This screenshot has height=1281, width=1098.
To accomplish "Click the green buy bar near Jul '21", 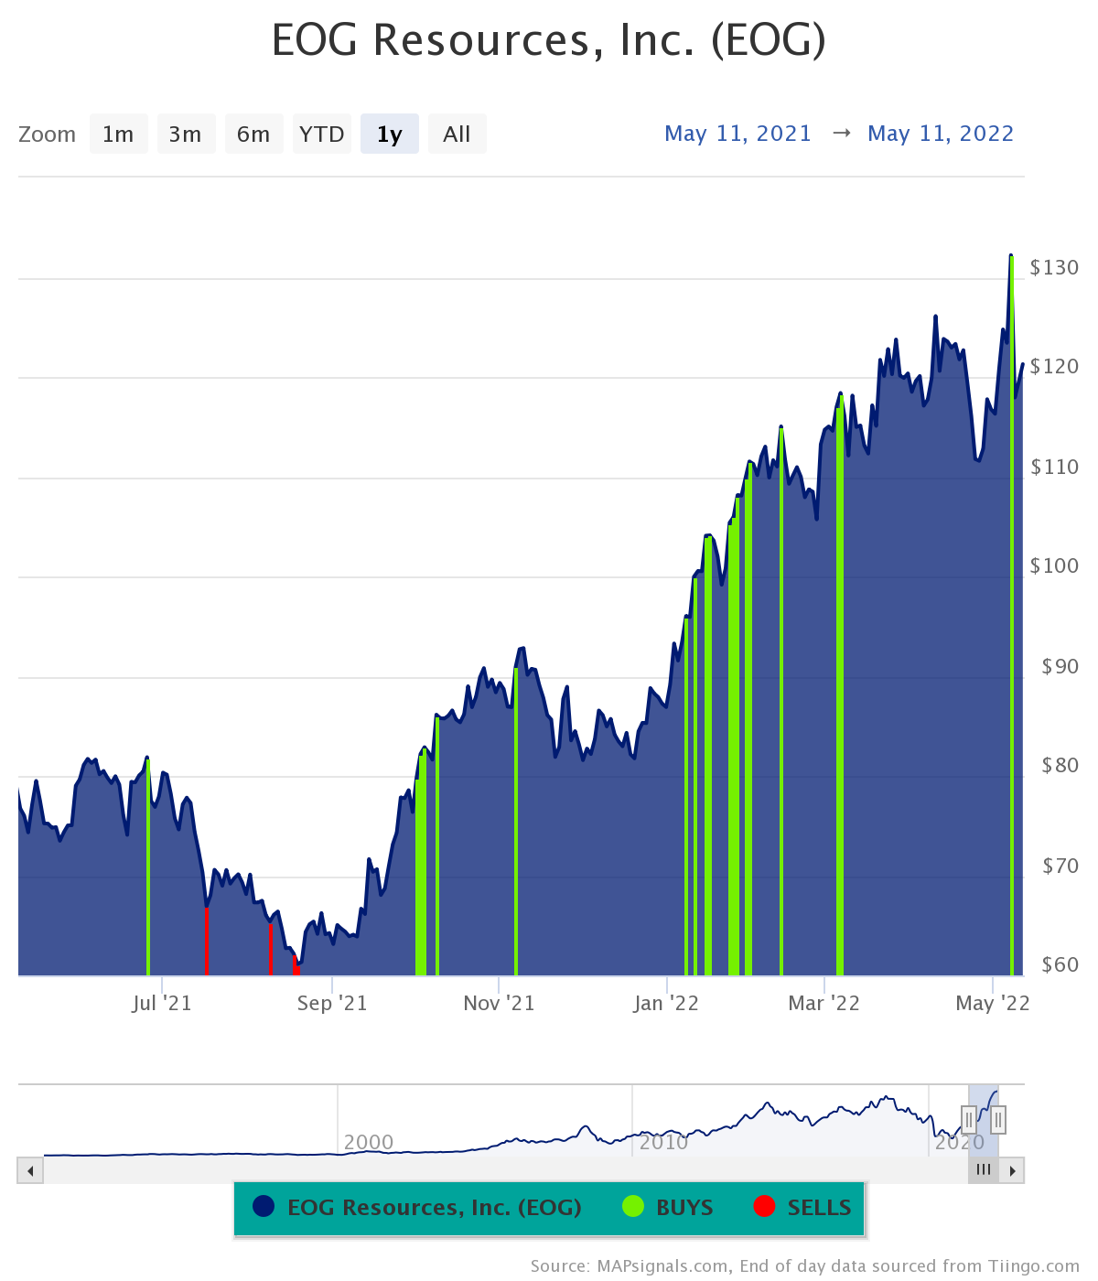I will [147, 867].
